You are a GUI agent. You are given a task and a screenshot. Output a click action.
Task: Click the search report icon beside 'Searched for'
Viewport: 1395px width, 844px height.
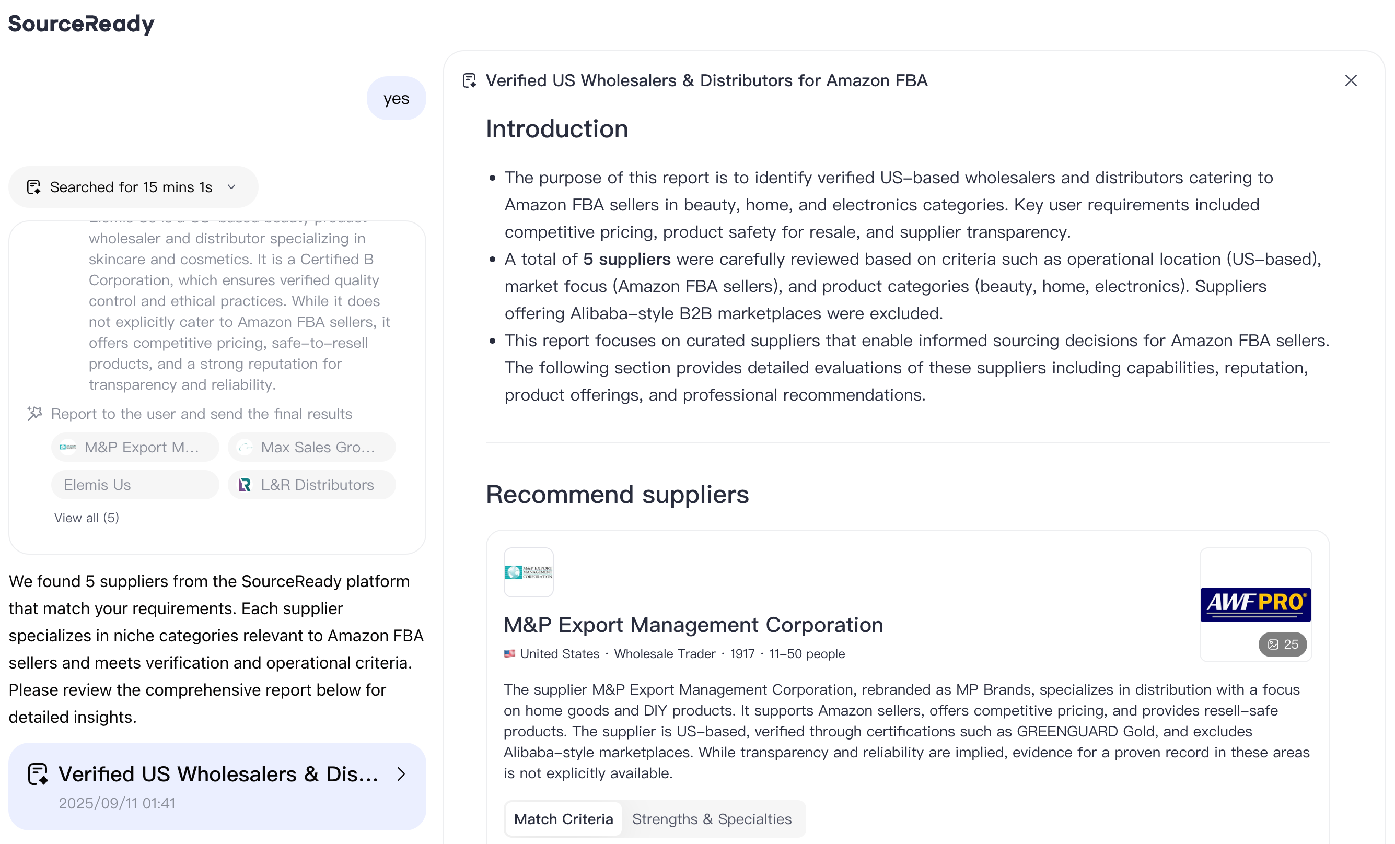33,187
